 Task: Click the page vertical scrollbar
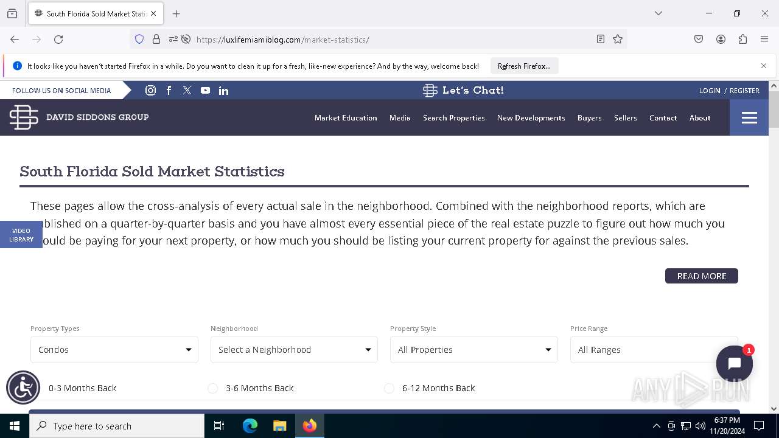pos(774,109)
